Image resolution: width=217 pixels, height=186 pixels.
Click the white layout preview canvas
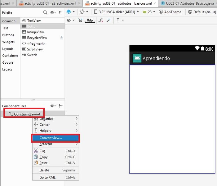click(x=172, y=119)
